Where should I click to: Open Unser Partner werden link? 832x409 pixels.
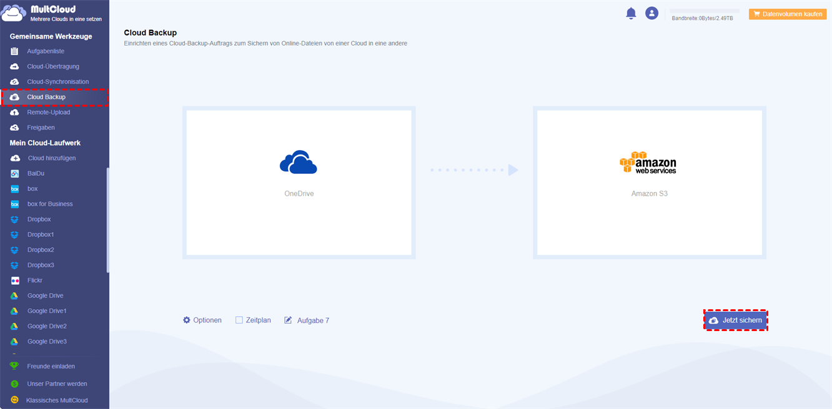click(57, 383)
